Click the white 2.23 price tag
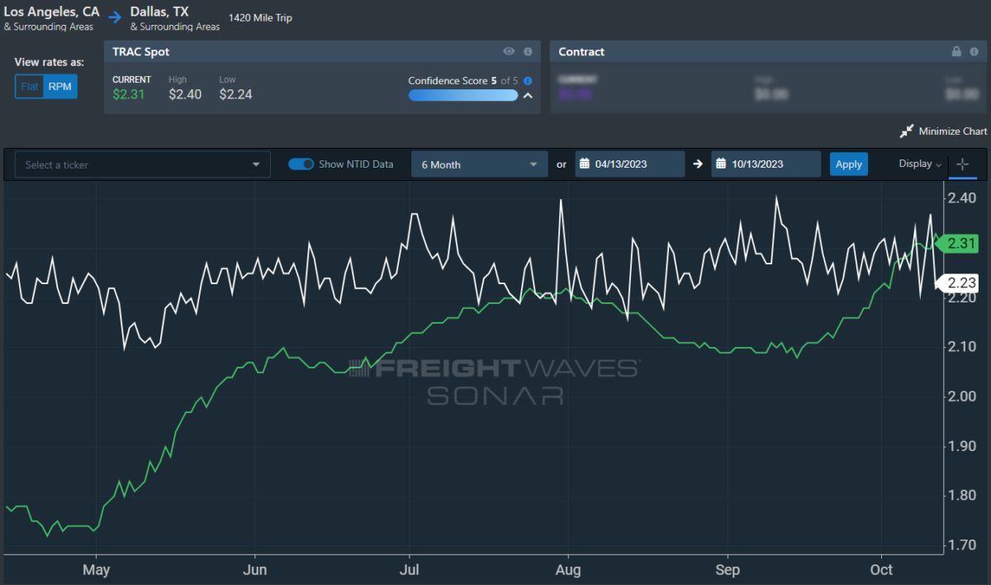This screenshot has height=585, width=991. click(x=960, y=283)
